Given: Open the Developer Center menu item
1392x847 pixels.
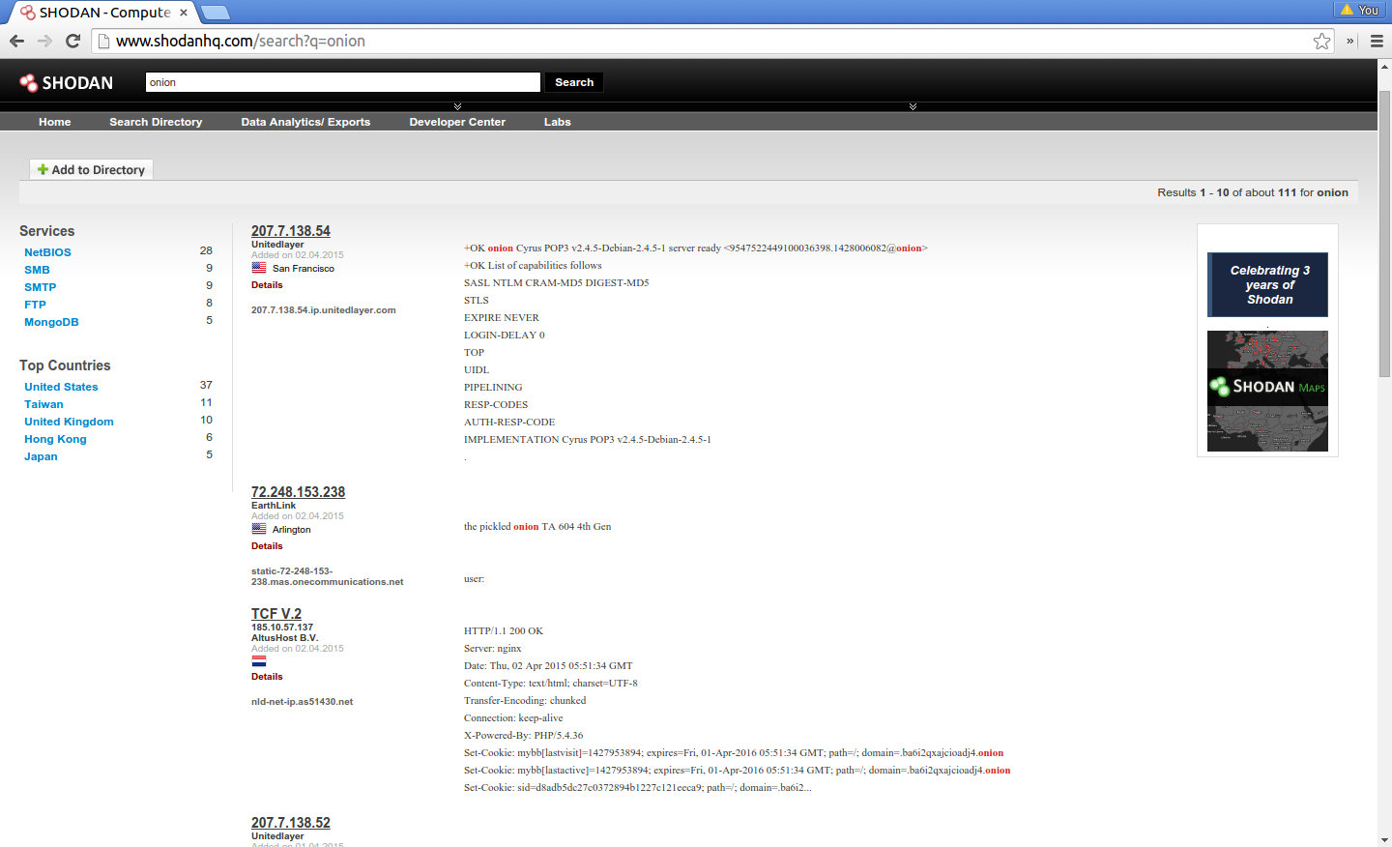Looking at the screenshot, I should [x=457, y=122].
